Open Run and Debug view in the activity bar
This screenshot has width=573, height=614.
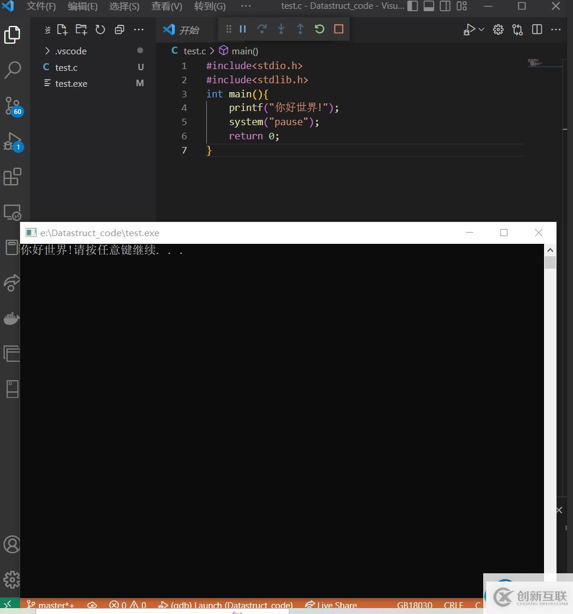pos(14,142)
